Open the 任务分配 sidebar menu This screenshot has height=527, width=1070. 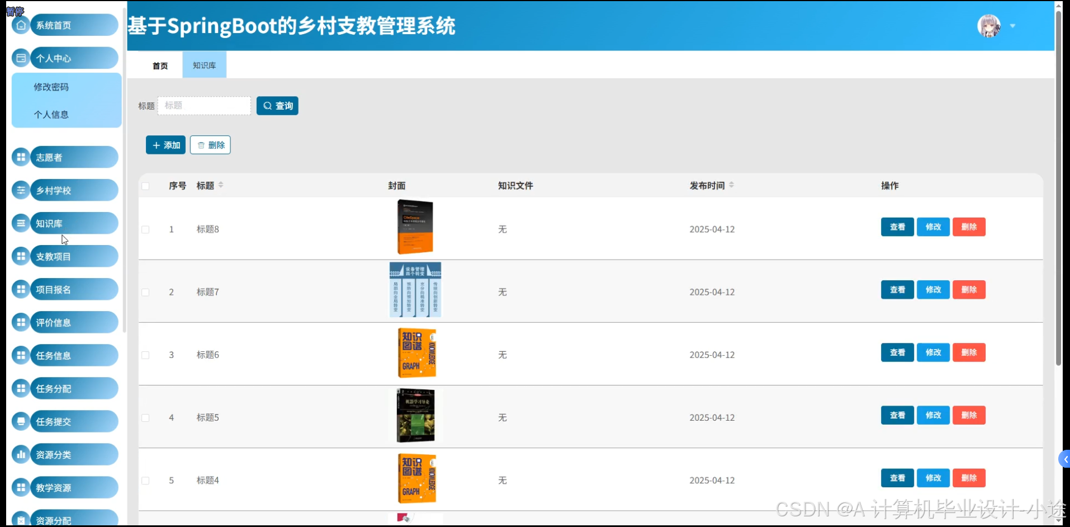click(74, 388)
